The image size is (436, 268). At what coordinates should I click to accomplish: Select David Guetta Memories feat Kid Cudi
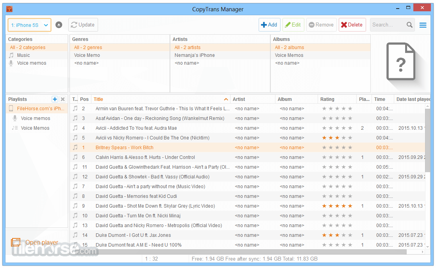247,196
